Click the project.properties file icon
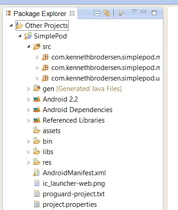This screenshot has width=178, height=210. click(37, 205)
